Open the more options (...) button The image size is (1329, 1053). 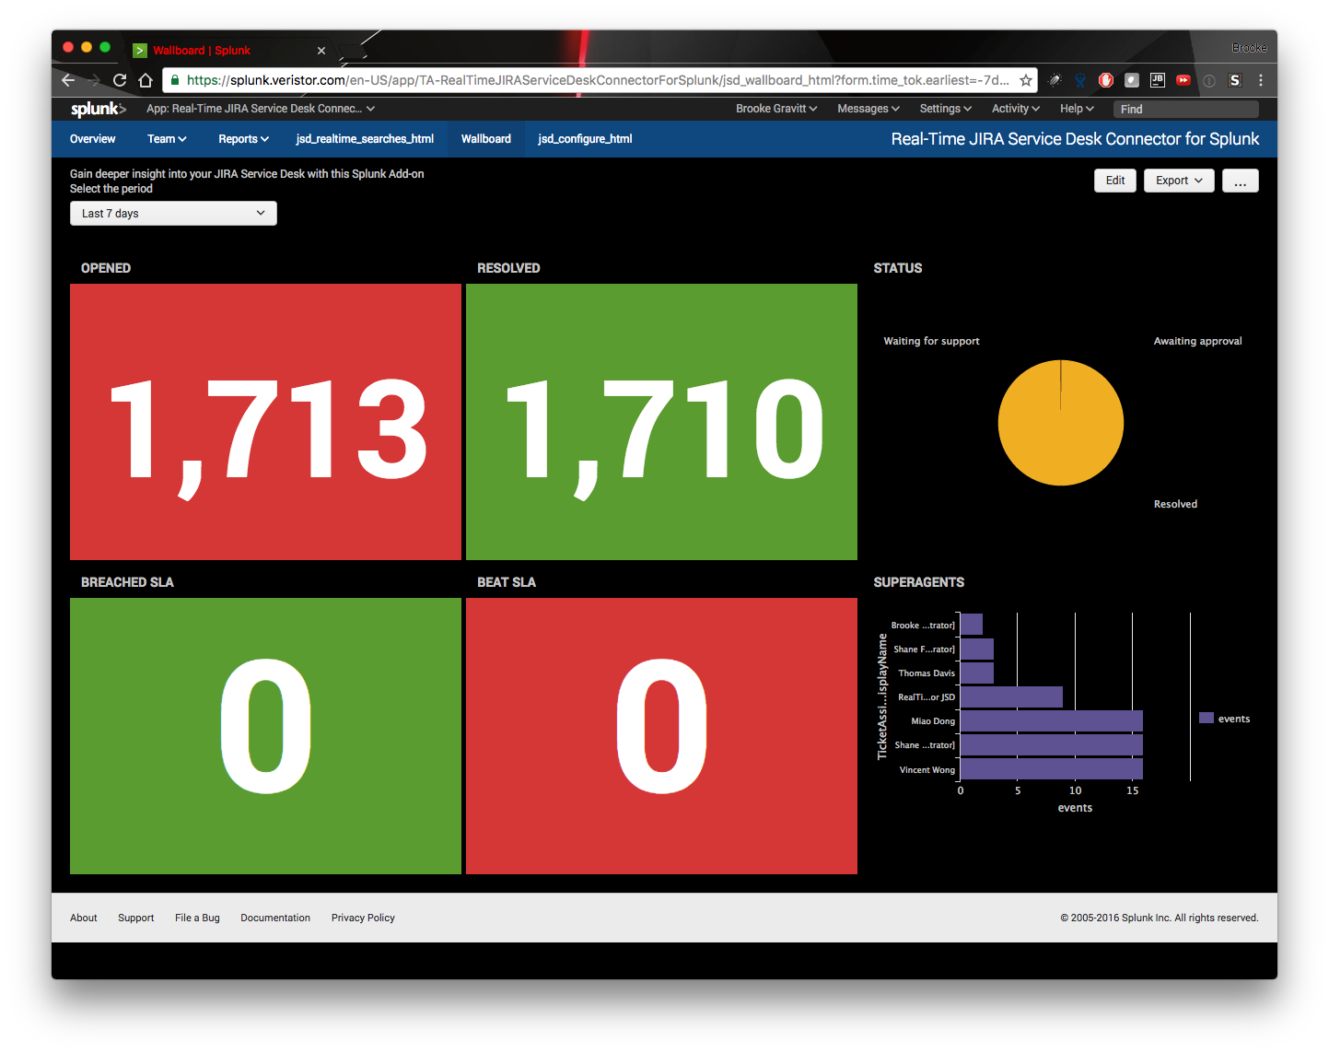pos(1241,181)
